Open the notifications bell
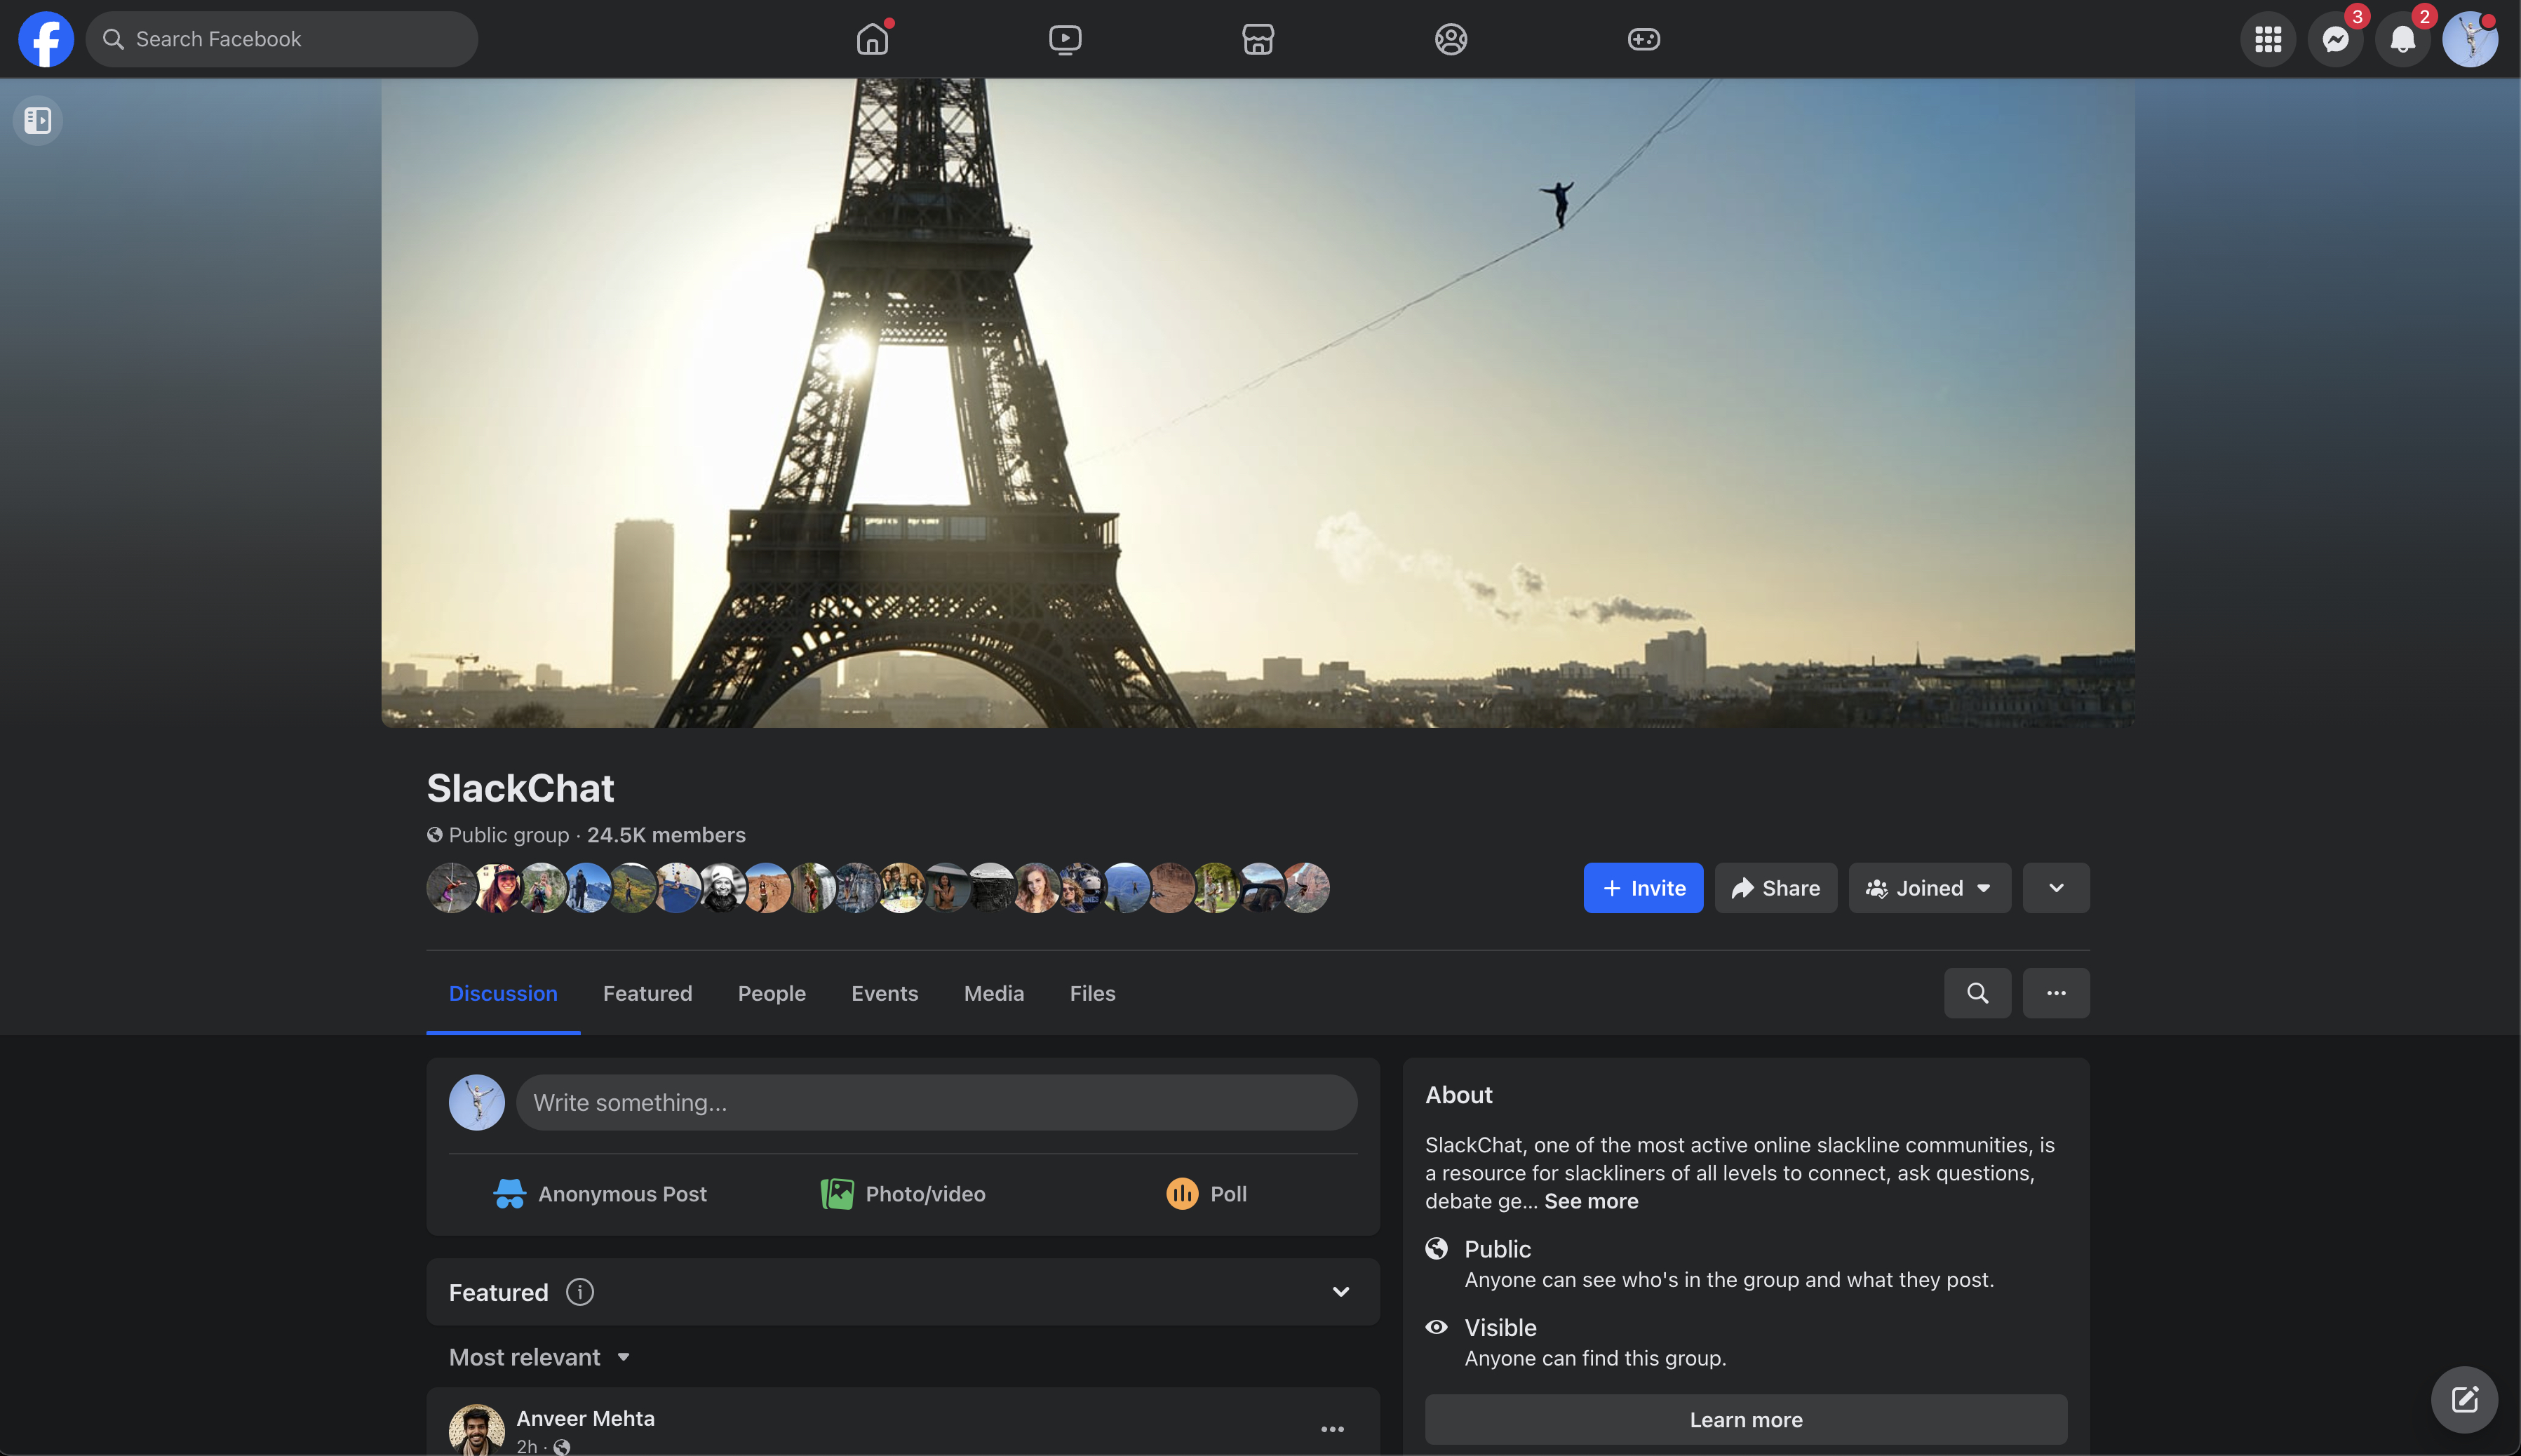 point(2402,39)
